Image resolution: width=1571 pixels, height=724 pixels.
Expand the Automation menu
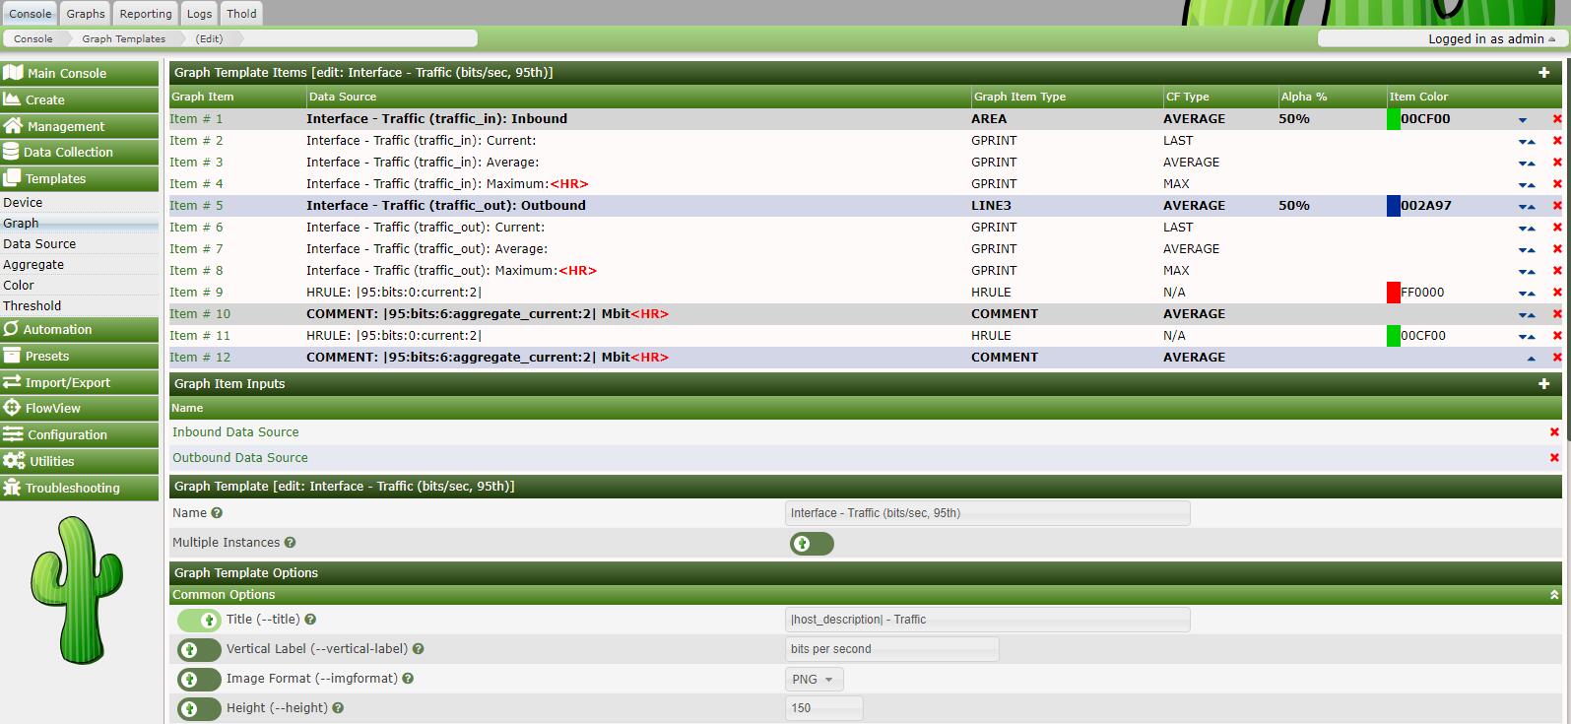(79, 329)
